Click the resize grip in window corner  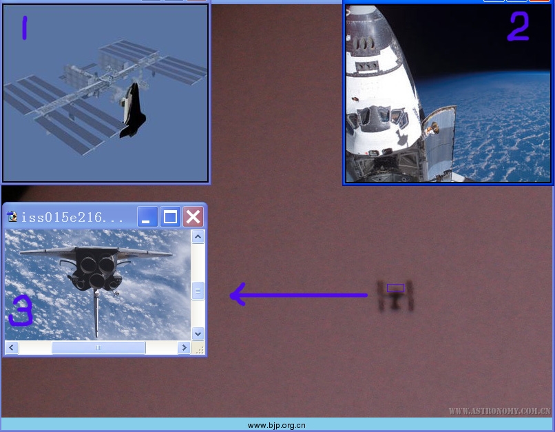coord(198,349)
